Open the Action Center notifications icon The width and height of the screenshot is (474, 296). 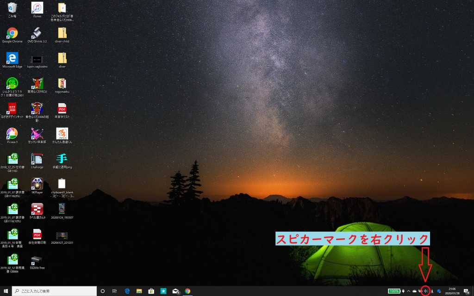(x=467, y=291)
